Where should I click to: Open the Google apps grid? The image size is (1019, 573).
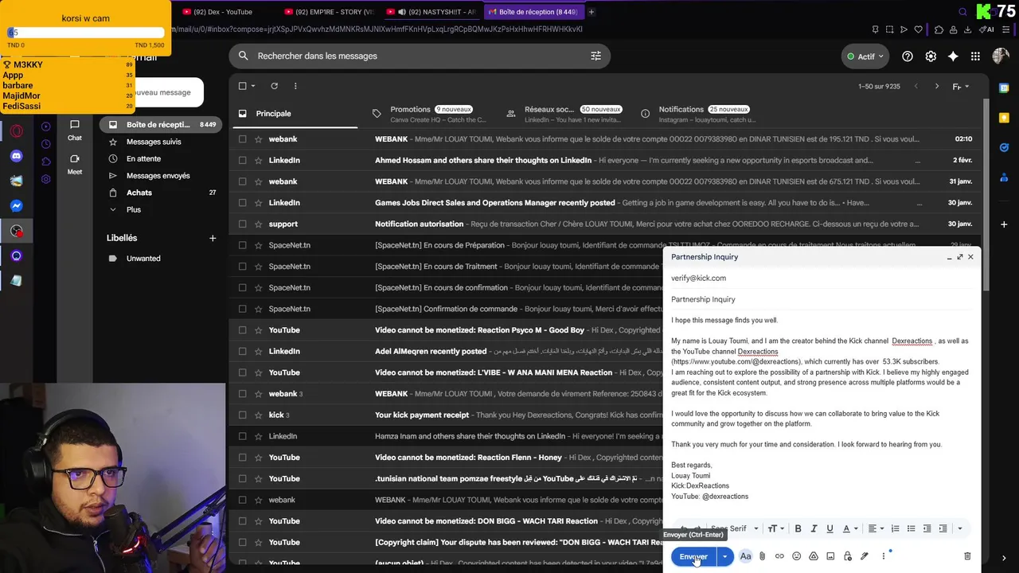tap(976, 57)
